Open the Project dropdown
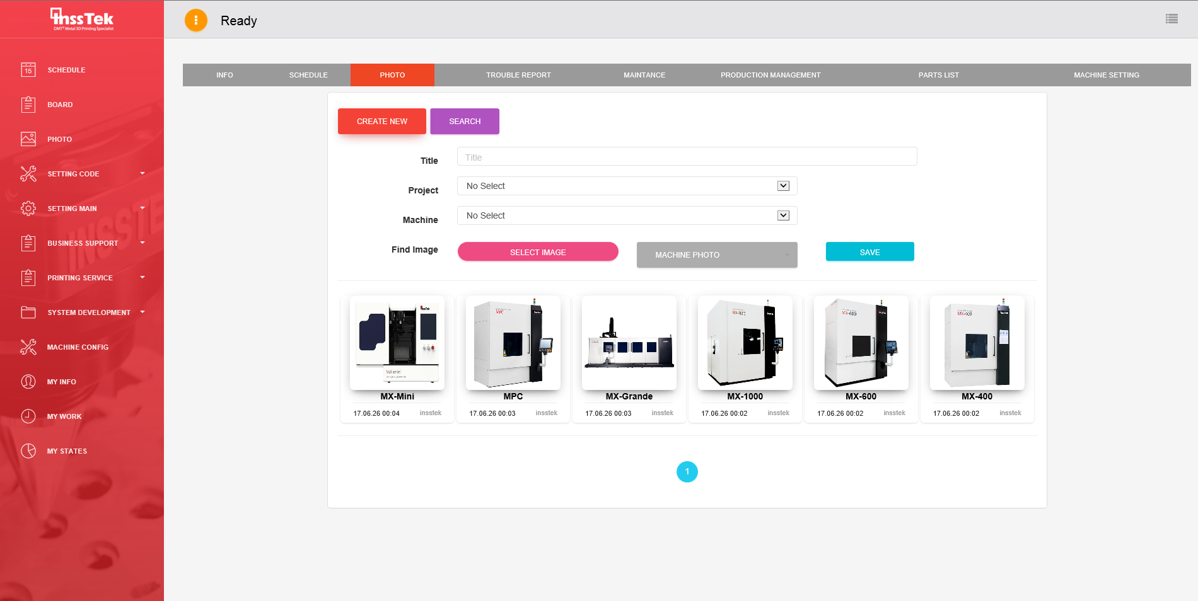This screenshot has height=601, width=1198. tap(627, 186)
